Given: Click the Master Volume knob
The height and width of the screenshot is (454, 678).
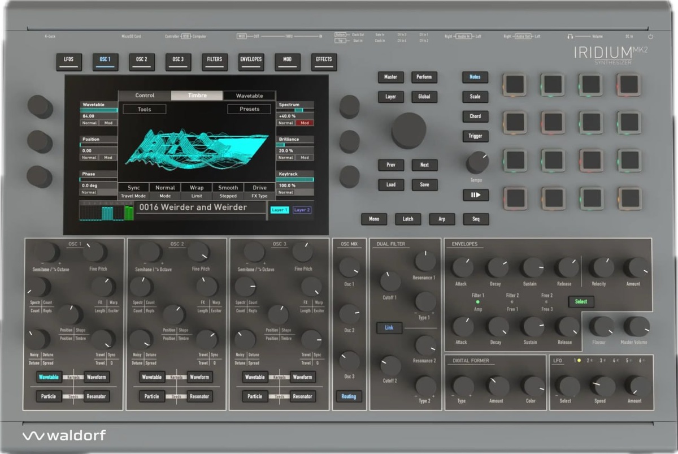Looking at the screenshot, I should click(x=637, y=327).
